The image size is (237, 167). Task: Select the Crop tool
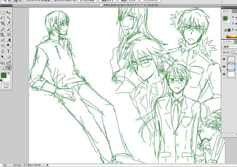click(x=3, y=23)
